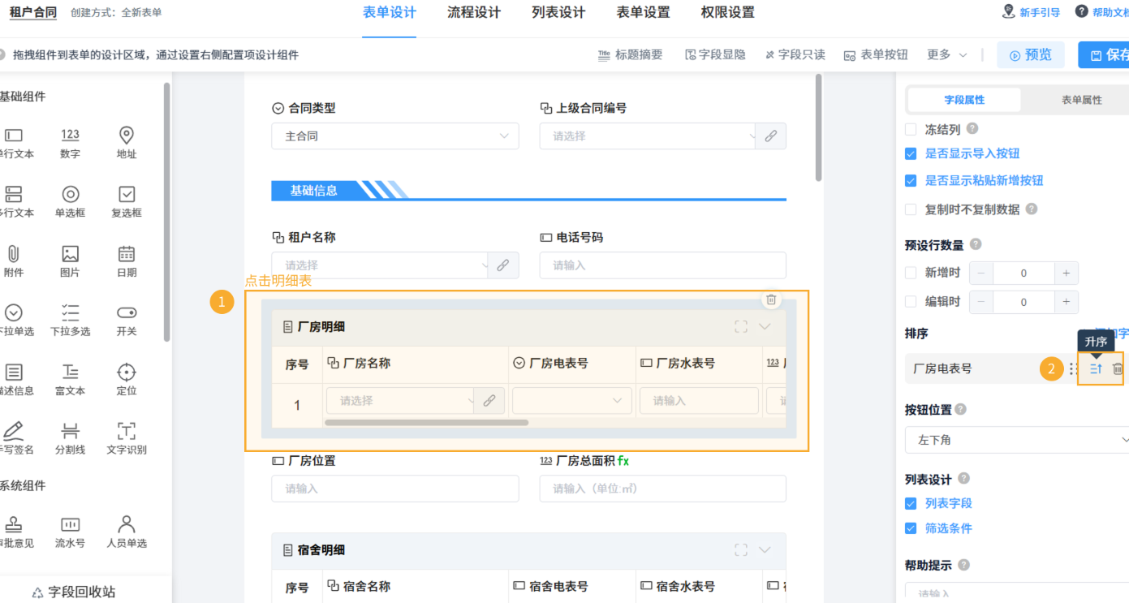
Task: Add the Rich text (富文本) component
Action: (70, 379)
